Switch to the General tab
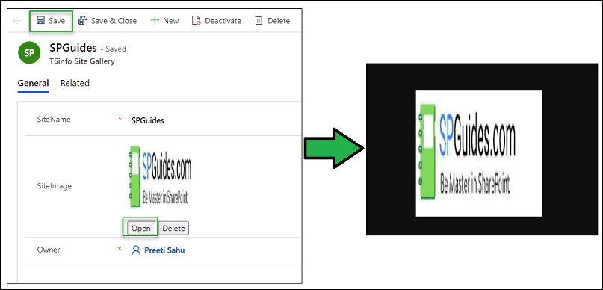 pyautogui.click(x=33, y=83)
